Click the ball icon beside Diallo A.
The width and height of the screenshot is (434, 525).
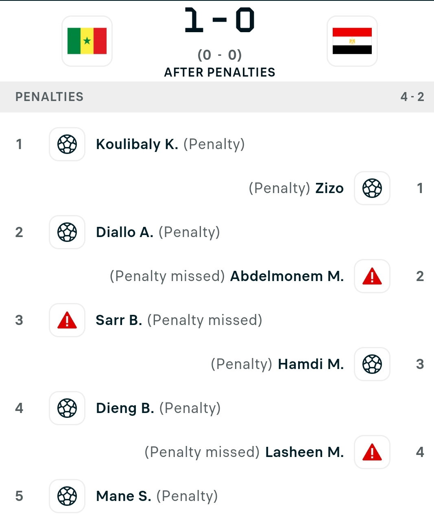pos(67,232)
